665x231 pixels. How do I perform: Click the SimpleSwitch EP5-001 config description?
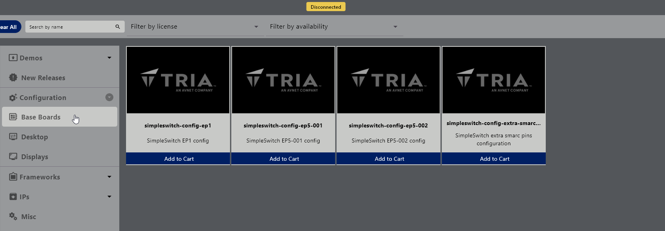pyautogui.click(x=283, y=141)
